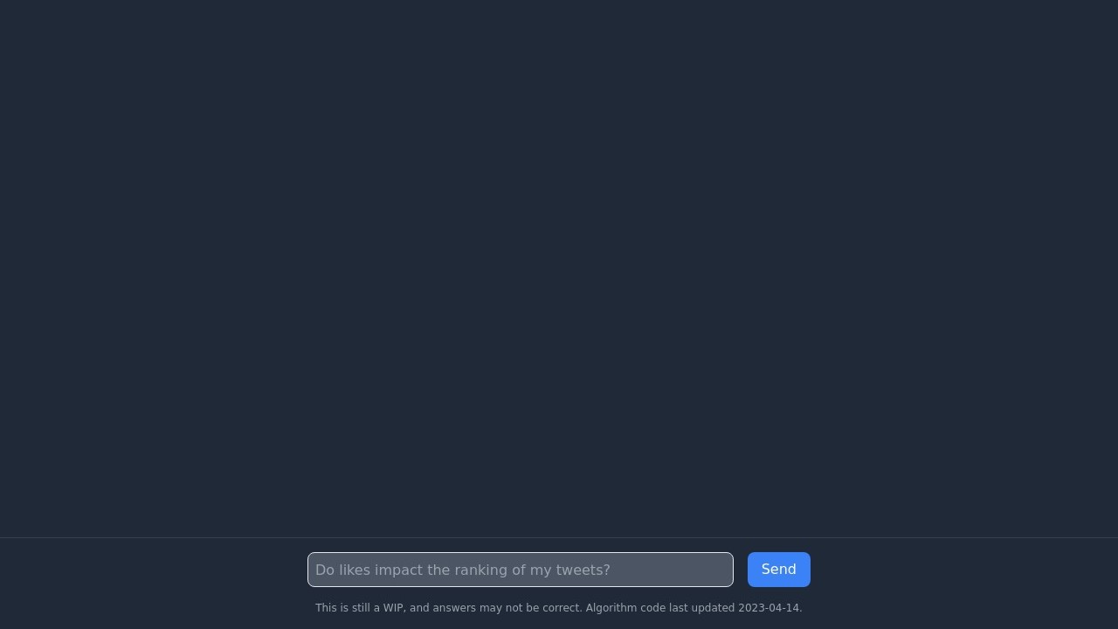Click the blue Send button
The height and width of the screenshot is (629, 1118).
tap(778, 570)
